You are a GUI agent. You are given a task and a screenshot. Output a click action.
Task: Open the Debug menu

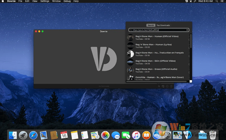click(67, 1)
